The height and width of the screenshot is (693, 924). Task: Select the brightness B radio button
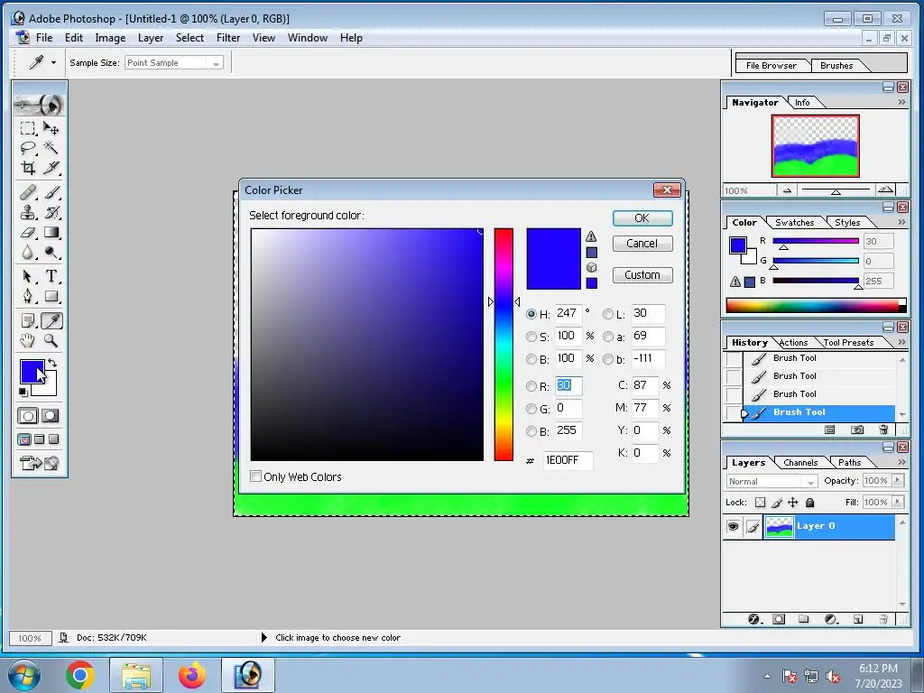coord(531,359)
